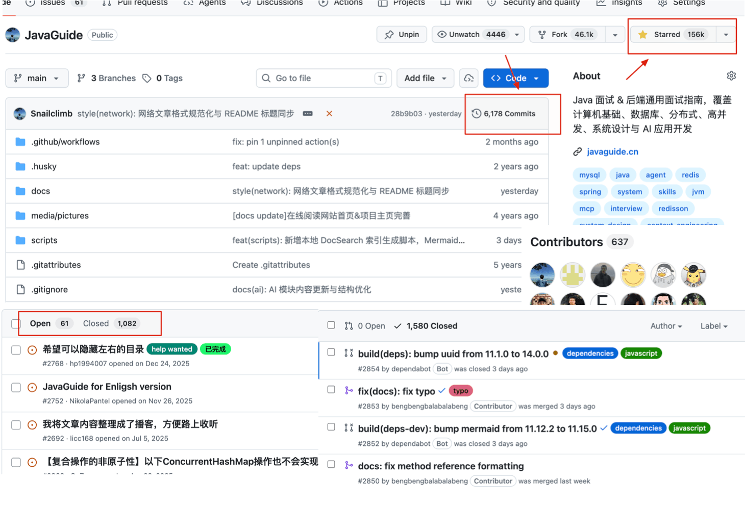Click open-issue icon for issue #2768
Screen dimensions: 745x508
tap(32, 350)
